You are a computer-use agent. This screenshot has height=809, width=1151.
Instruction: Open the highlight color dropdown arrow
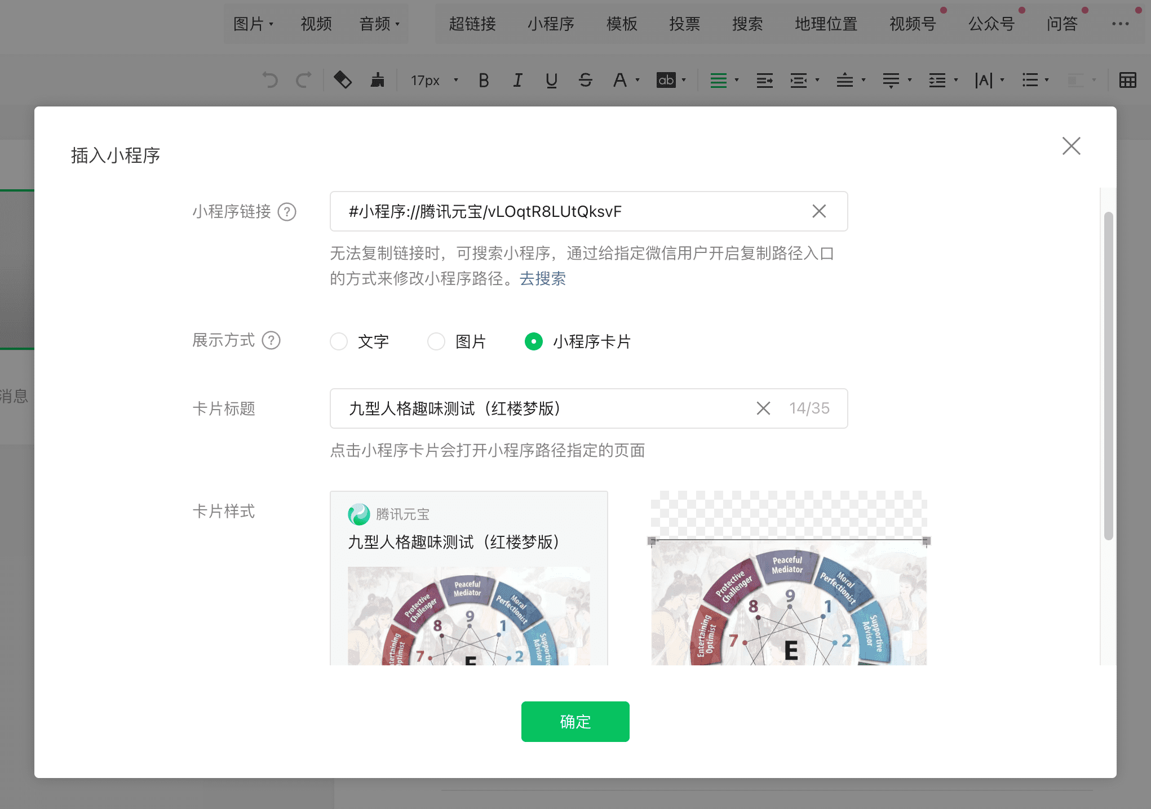(684, 81)
